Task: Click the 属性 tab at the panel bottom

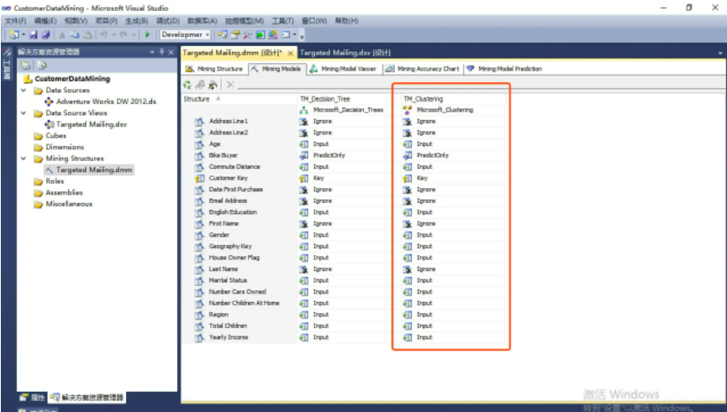Action: coord(33,397)
